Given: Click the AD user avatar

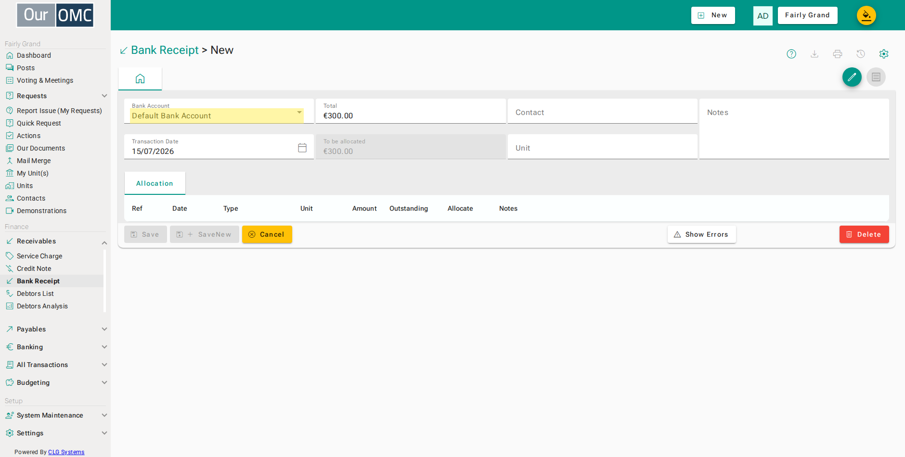Looking at the screenshot, I should [763, 16].
